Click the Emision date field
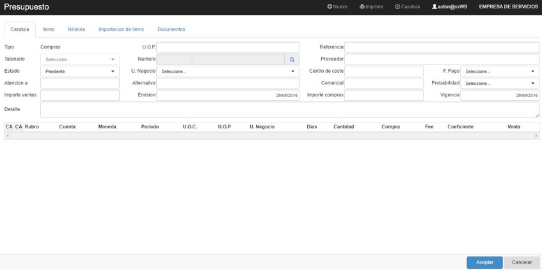This screenshot has height=270, width=542. (228, 95)
